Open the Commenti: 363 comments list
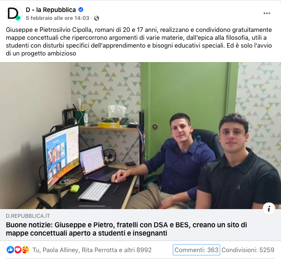The image size is (281, 260). click(x=196, y=250)
